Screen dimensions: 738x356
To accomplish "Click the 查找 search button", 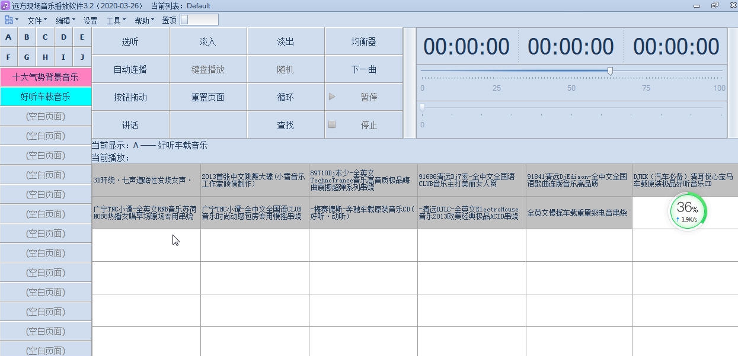I will [285, 124].
